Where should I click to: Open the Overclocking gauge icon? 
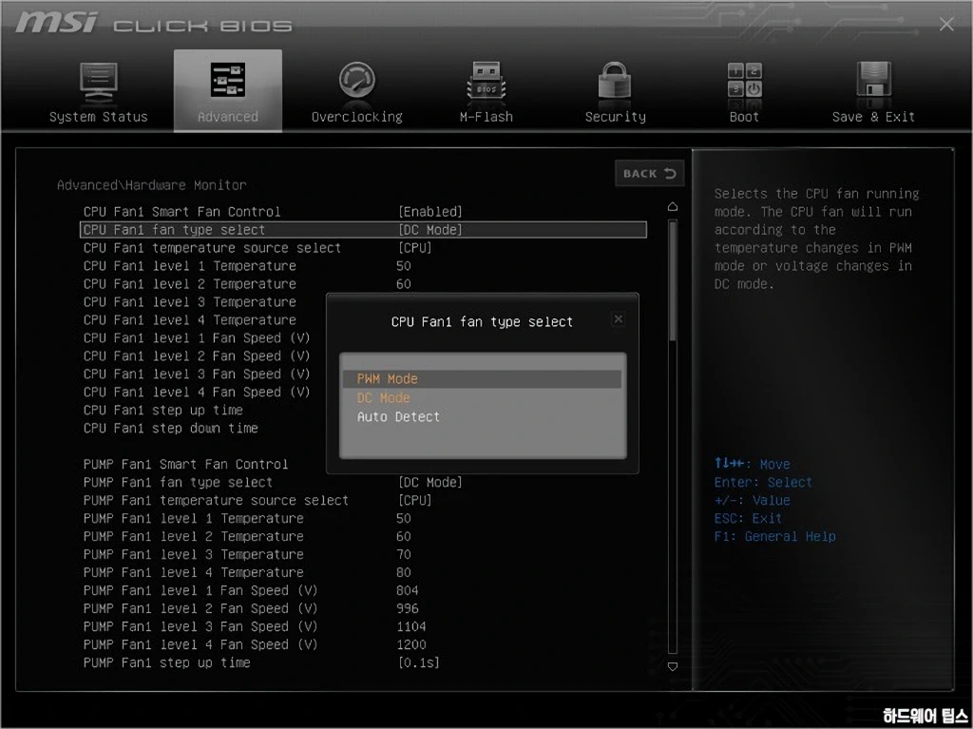357,81
